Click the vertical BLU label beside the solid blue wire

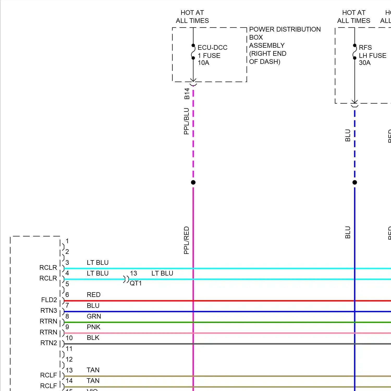pos(348,232)
